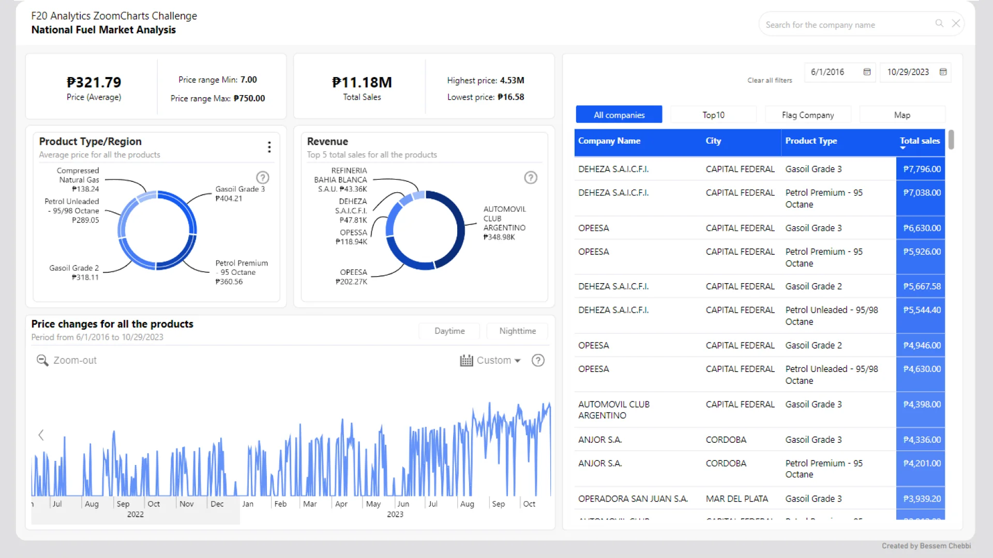The height and width of the screenshot is (558, 993).
Task: Click OPERADORA SAN JUAN S.A. company cell
Action: click(633, 499)
